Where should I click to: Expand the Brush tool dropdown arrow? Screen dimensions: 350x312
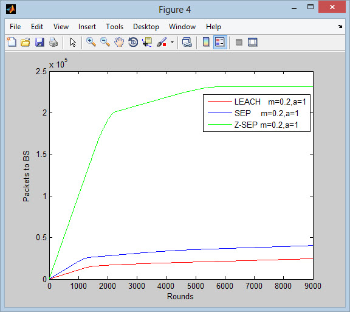172,42
